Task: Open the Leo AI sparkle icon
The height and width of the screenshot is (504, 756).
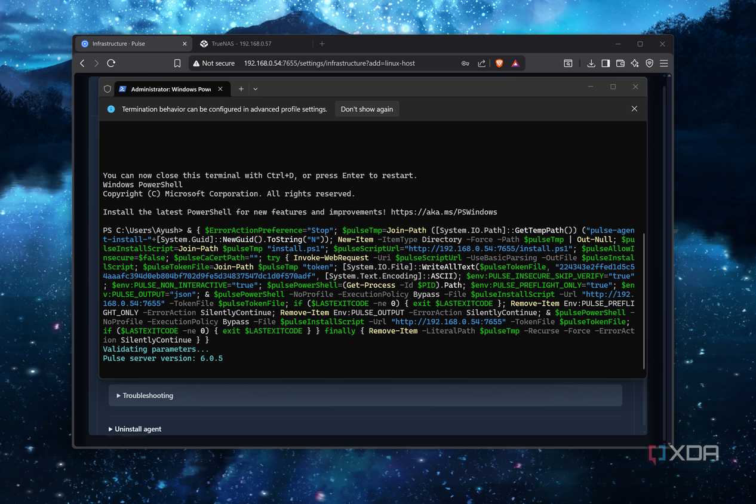Action: click(635, 63)
